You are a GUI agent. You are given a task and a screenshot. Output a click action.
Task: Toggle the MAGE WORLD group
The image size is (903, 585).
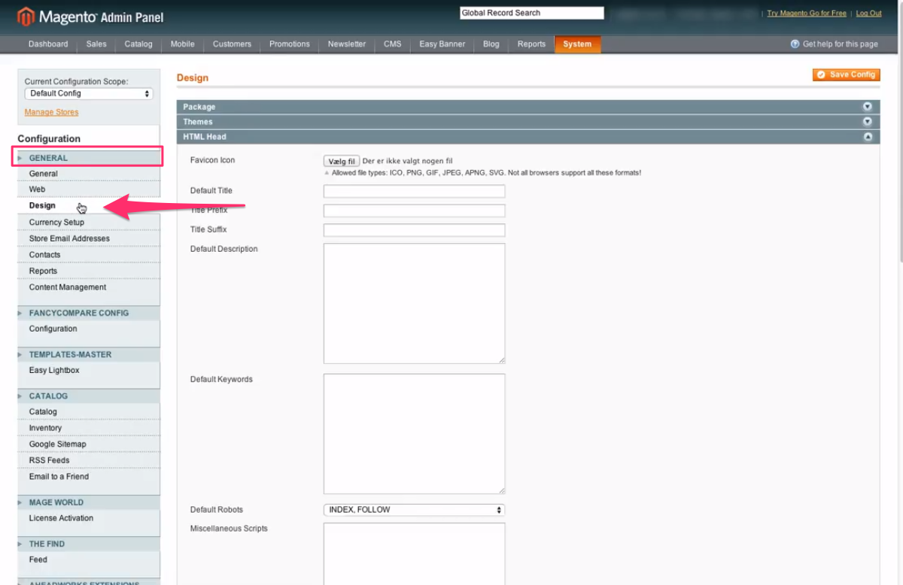click(x=89, y=502)
